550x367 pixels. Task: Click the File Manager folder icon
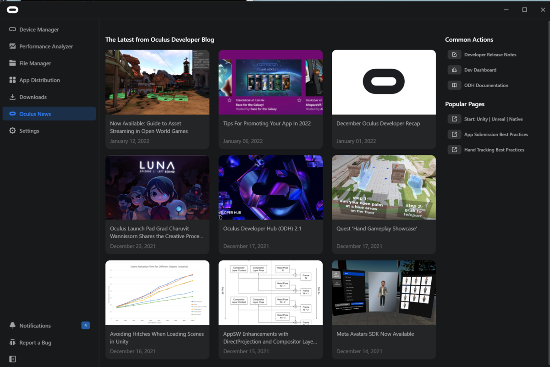[12, 63]
